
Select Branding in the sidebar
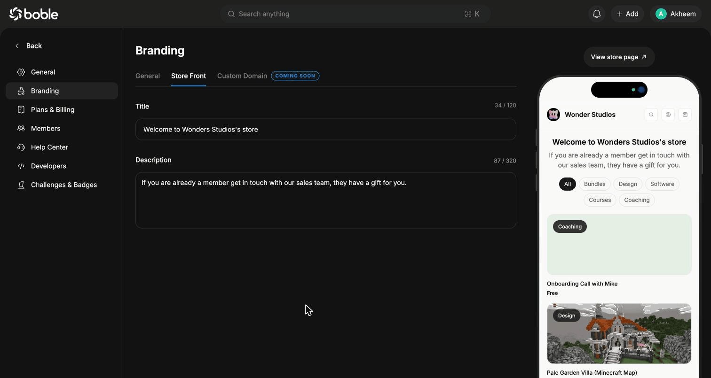(62, 91)
